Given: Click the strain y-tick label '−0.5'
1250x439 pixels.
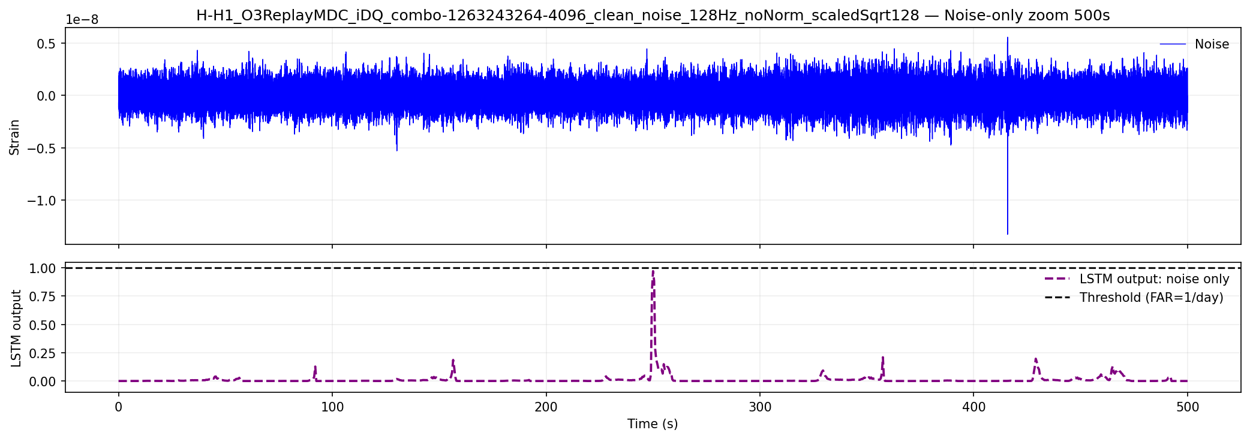Looking at the screenshot, I should click(x=41, y=148).
